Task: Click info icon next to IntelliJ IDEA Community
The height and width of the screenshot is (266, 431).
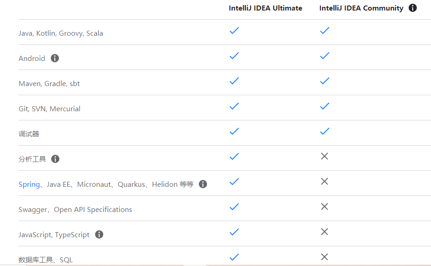Action: coord(413,8)
